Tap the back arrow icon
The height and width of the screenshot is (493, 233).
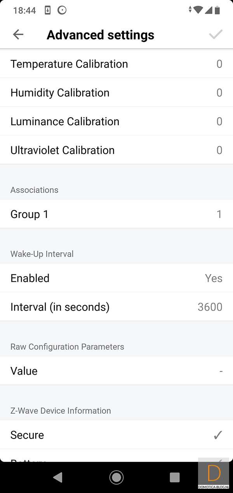tap(18, 35)
